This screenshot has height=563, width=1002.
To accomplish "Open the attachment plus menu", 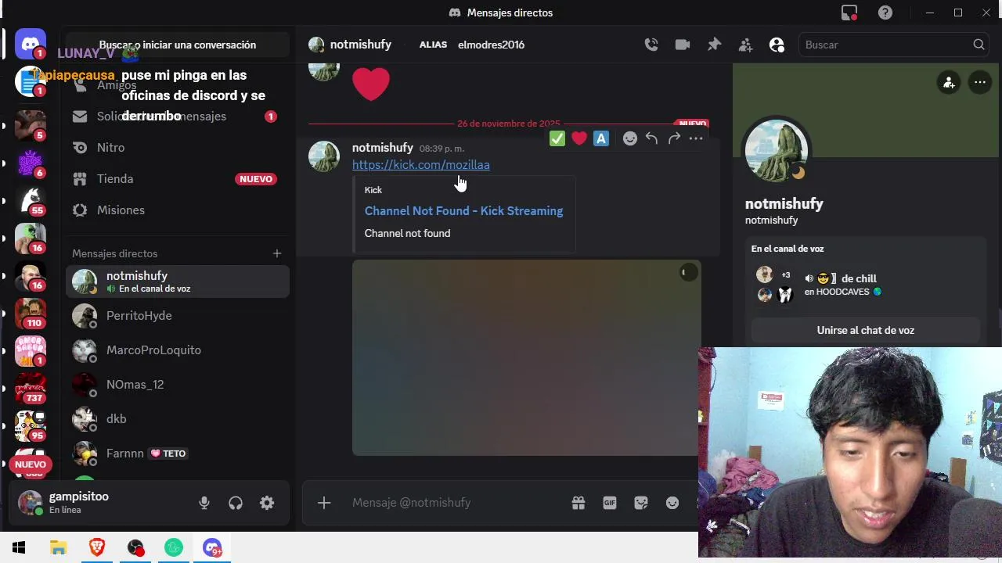I will point(324,503).
